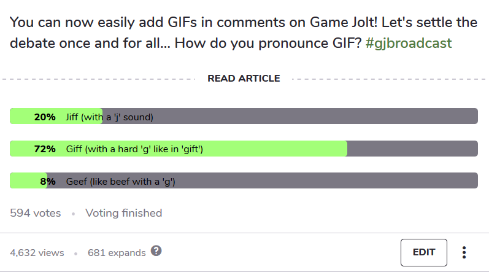Image resolution: width=489 pixels, height=275 pixels.
Task: Open the #gjbroadcast hashtag link
Action: [x=409, y=44]
